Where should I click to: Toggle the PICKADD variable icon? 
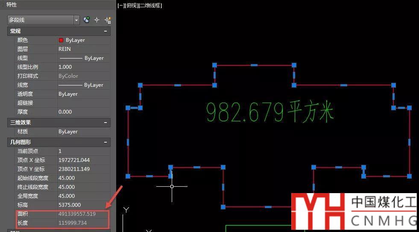click(x=87, y=20)
